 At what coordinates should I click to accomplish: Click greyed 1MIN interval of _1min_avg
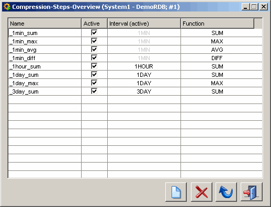click(144, 50)
